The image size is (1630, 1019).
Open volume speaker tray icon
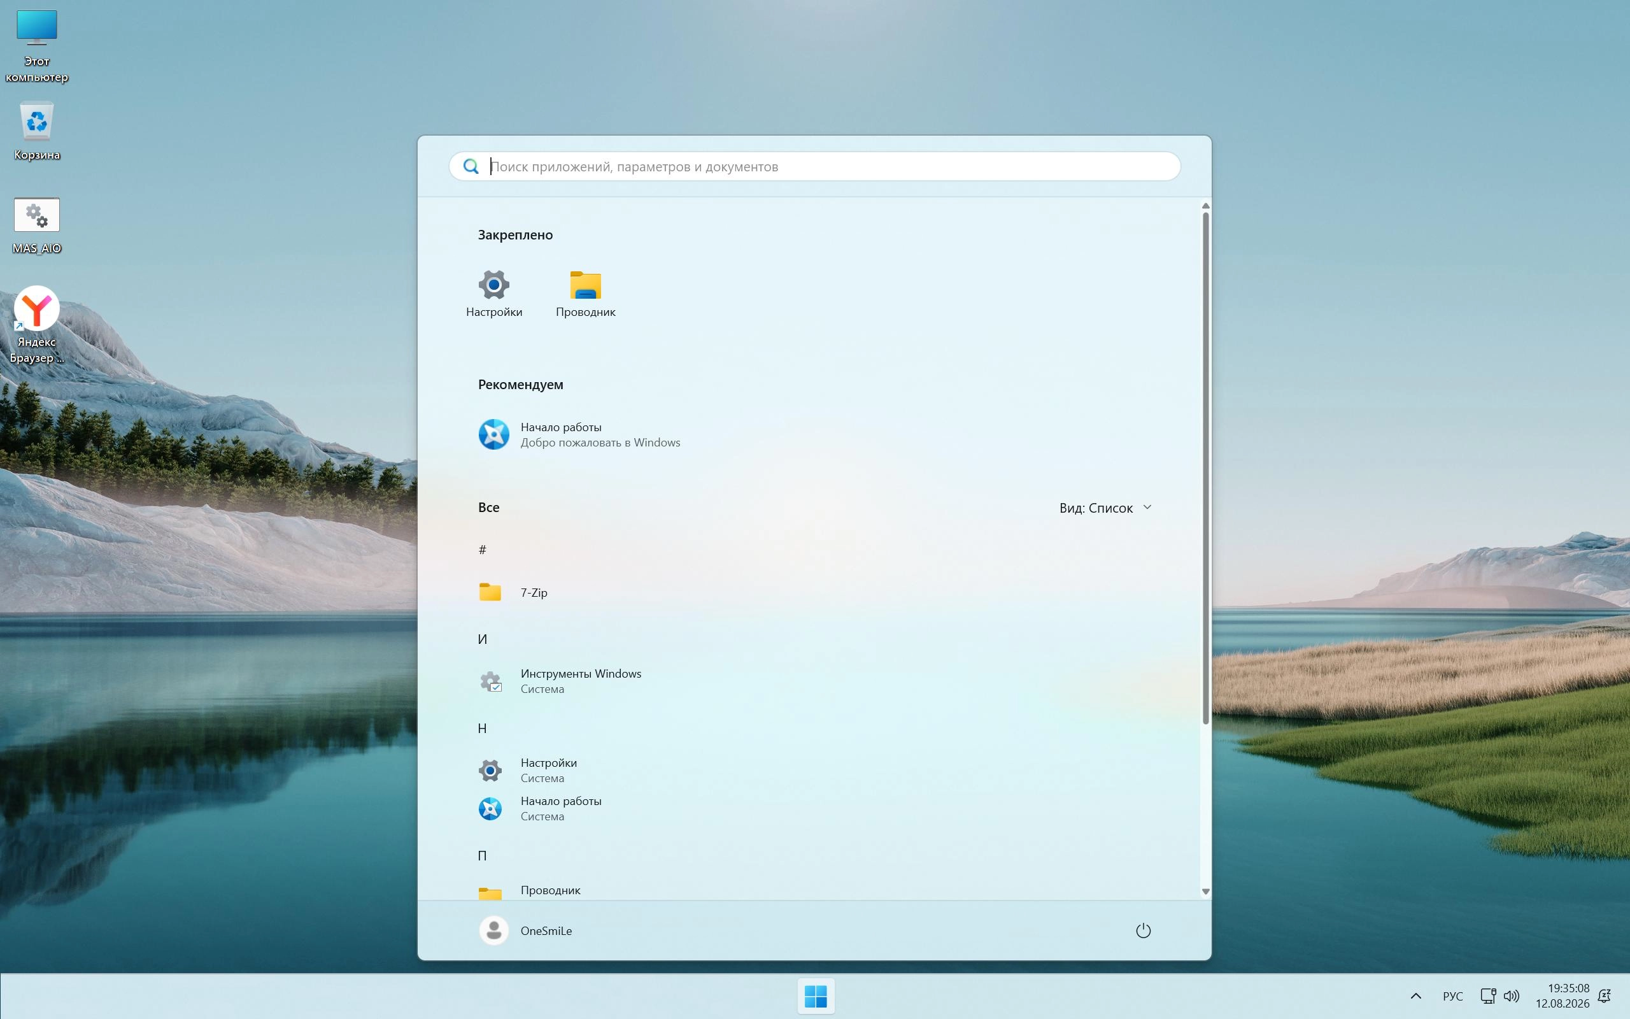coord(1511,996)
